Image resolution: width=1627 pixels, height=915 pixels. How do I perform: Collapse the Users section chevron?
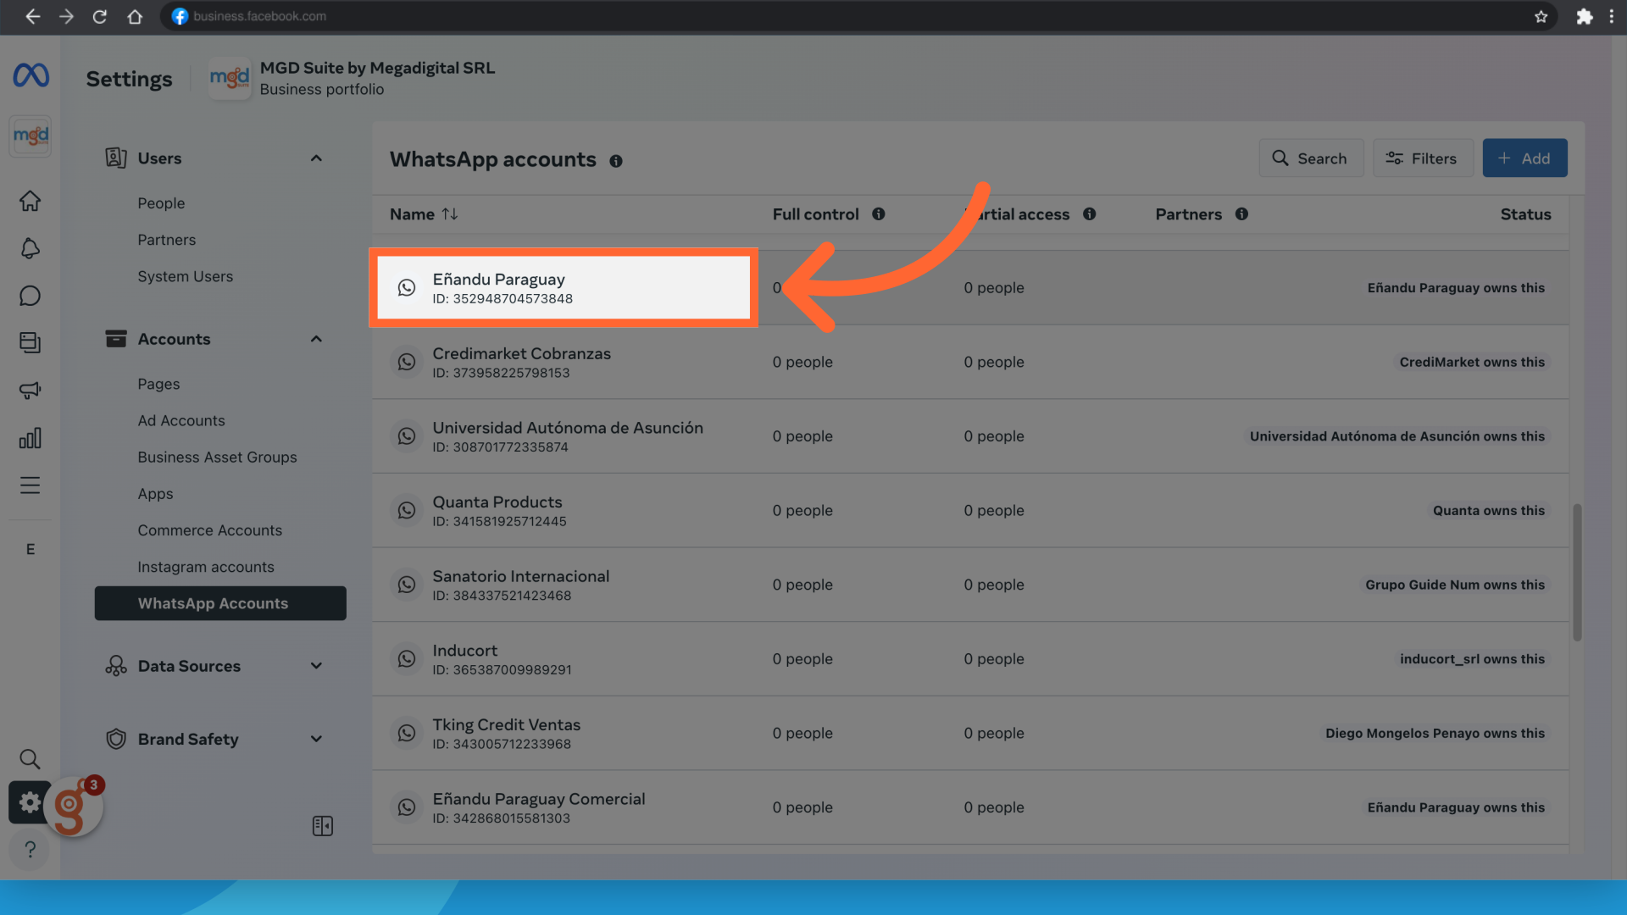[x=316, y=158]
